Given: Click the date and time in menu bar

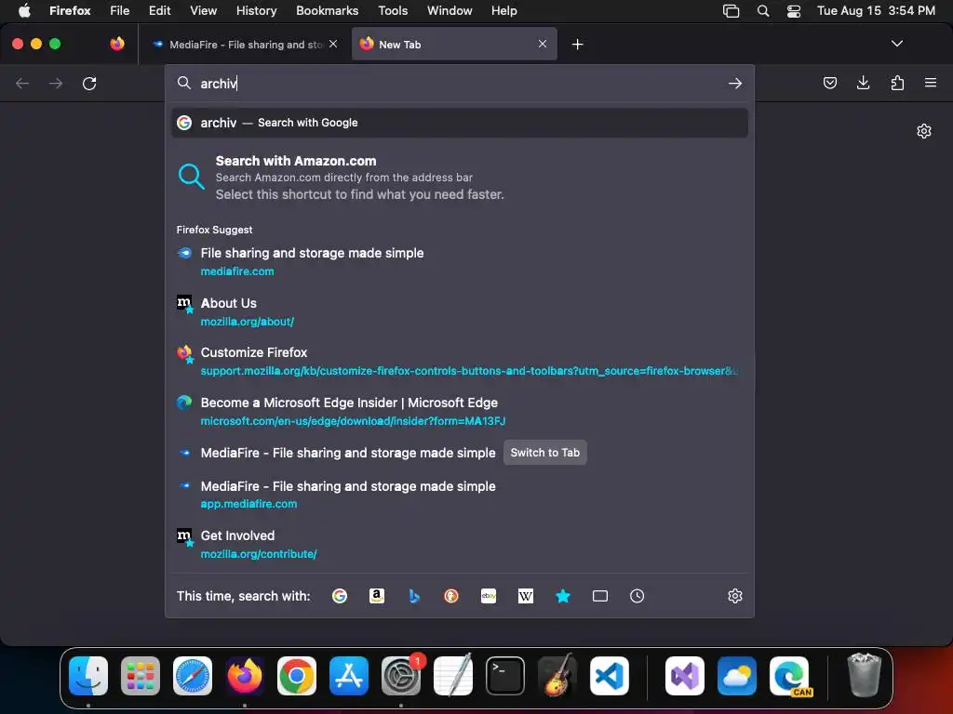Looking at the screenshot, I should click(876, 11).
